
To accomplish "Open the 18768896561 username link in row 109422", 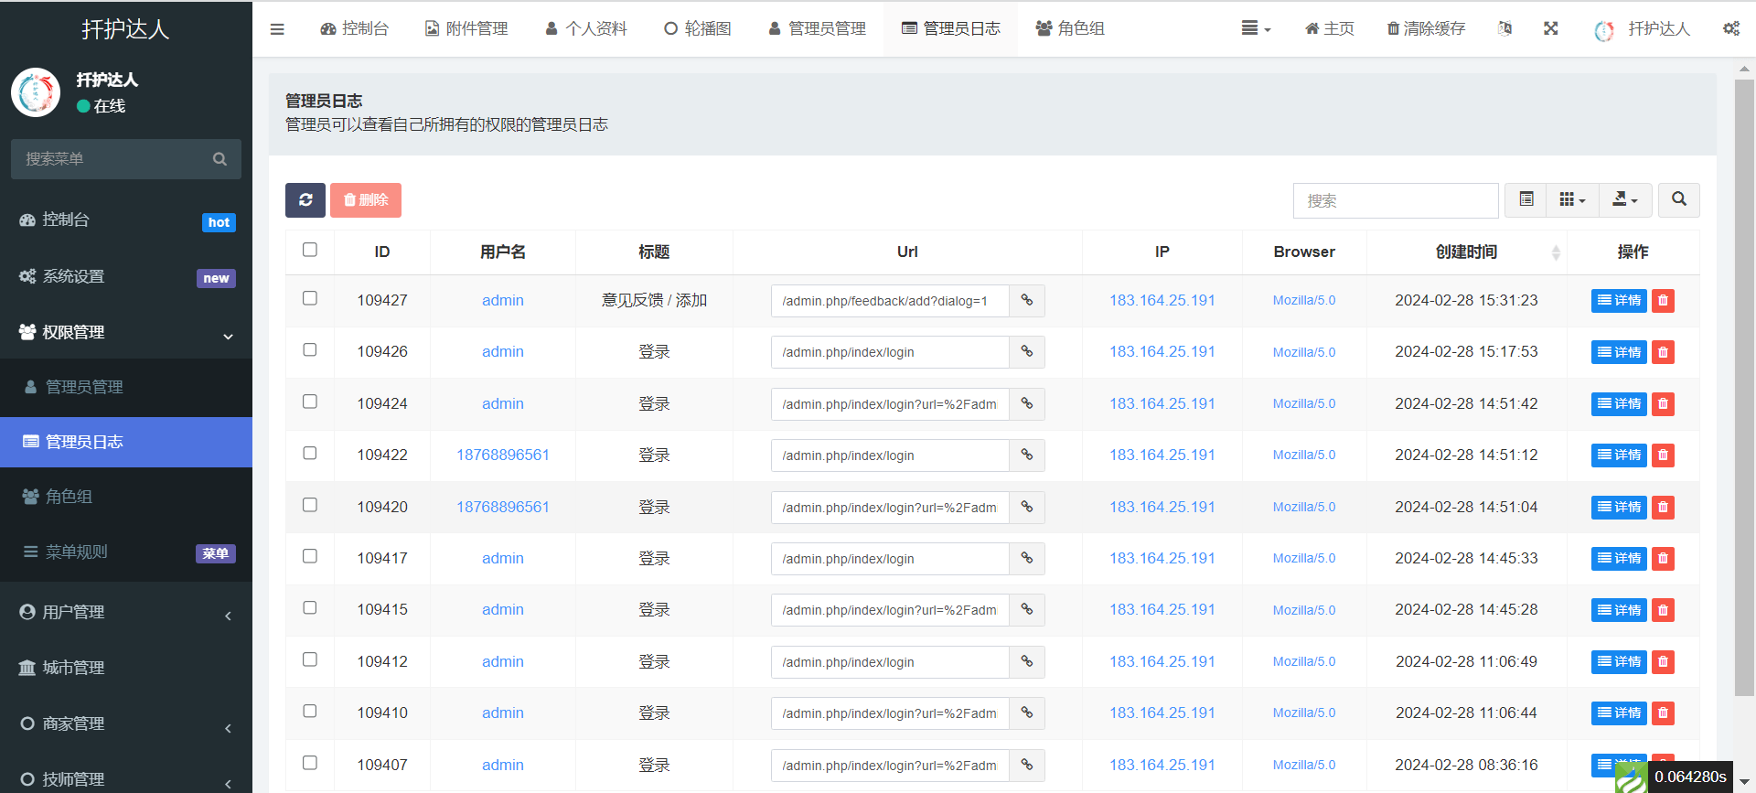I will pos(503,455).
